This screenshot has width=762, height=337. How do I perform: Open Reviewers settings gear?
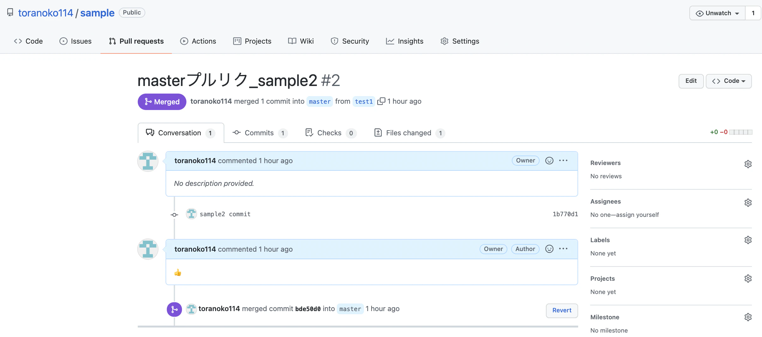pyautogui.click(x=748, y=164)
